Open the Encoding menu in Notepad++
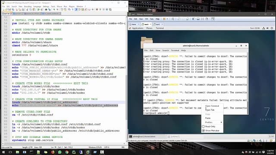Image resolution: width=276 pixels, height=155 pixels. (28, 6)
